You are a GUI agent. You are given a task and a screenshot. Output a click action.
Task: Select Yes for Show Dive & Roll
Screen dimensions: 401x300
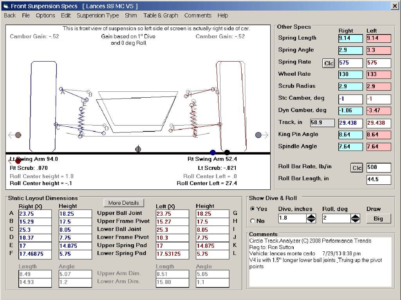click(x=259, y=209)
